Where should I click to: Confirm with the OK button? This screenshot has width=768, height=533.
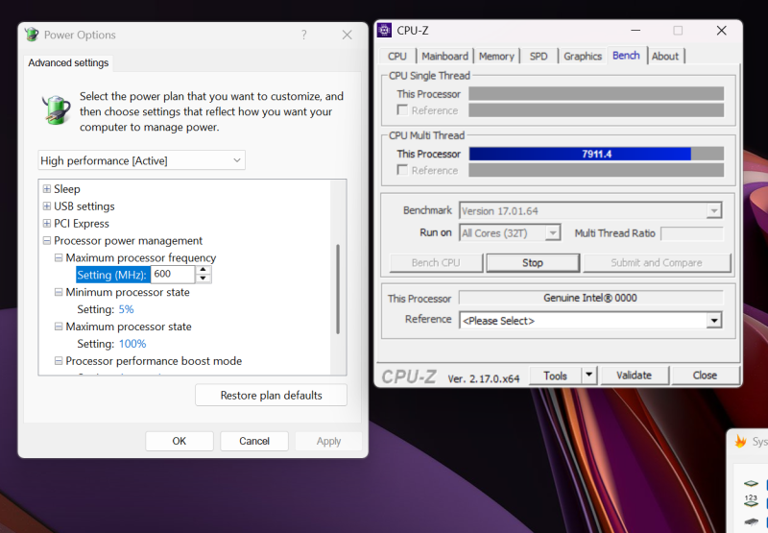click(180, 441)
